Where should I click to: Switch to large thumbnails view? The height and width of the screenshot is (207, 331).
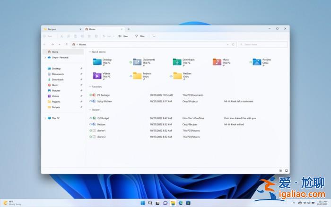tap(286, 170)
